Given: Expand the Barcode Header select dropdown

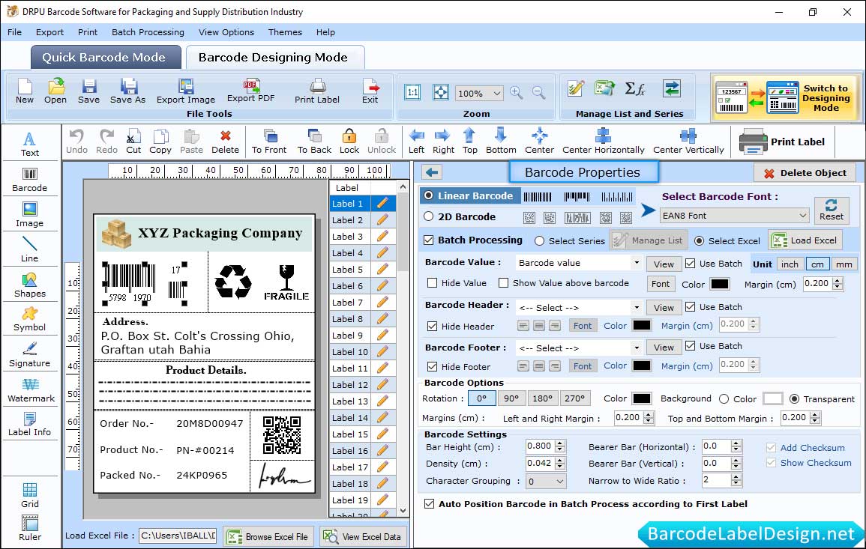Looking at the screenshot, I should point(637,307).
